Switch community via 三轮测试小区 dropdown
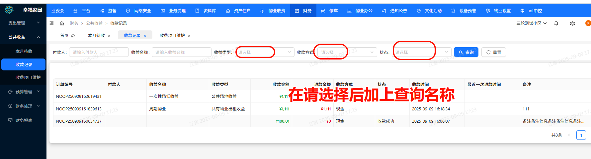591x159 pixels. click(531, 23)
